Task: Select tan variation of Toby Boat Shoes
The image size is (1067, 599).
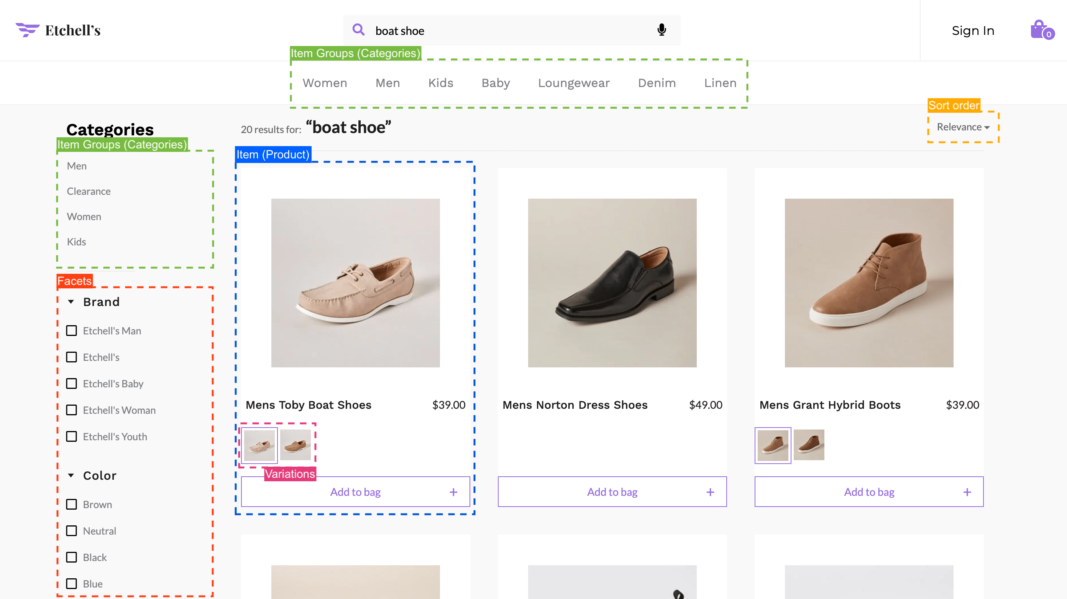Action: tap(295, 445)
